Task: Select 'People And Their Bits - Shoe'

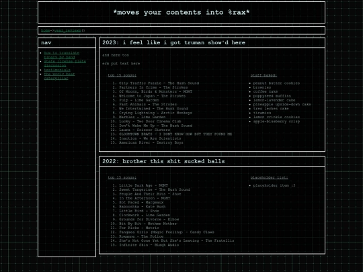Action: (x=150, y=194)
